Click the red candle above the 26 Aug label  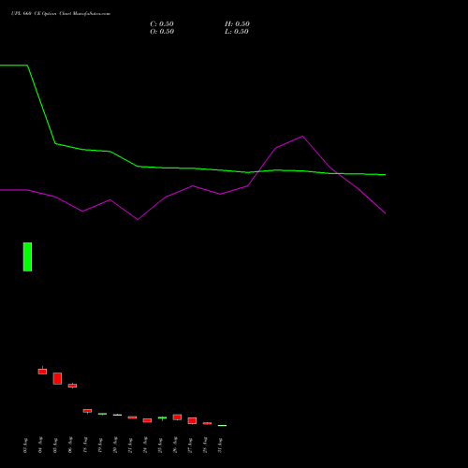[177, 417]
